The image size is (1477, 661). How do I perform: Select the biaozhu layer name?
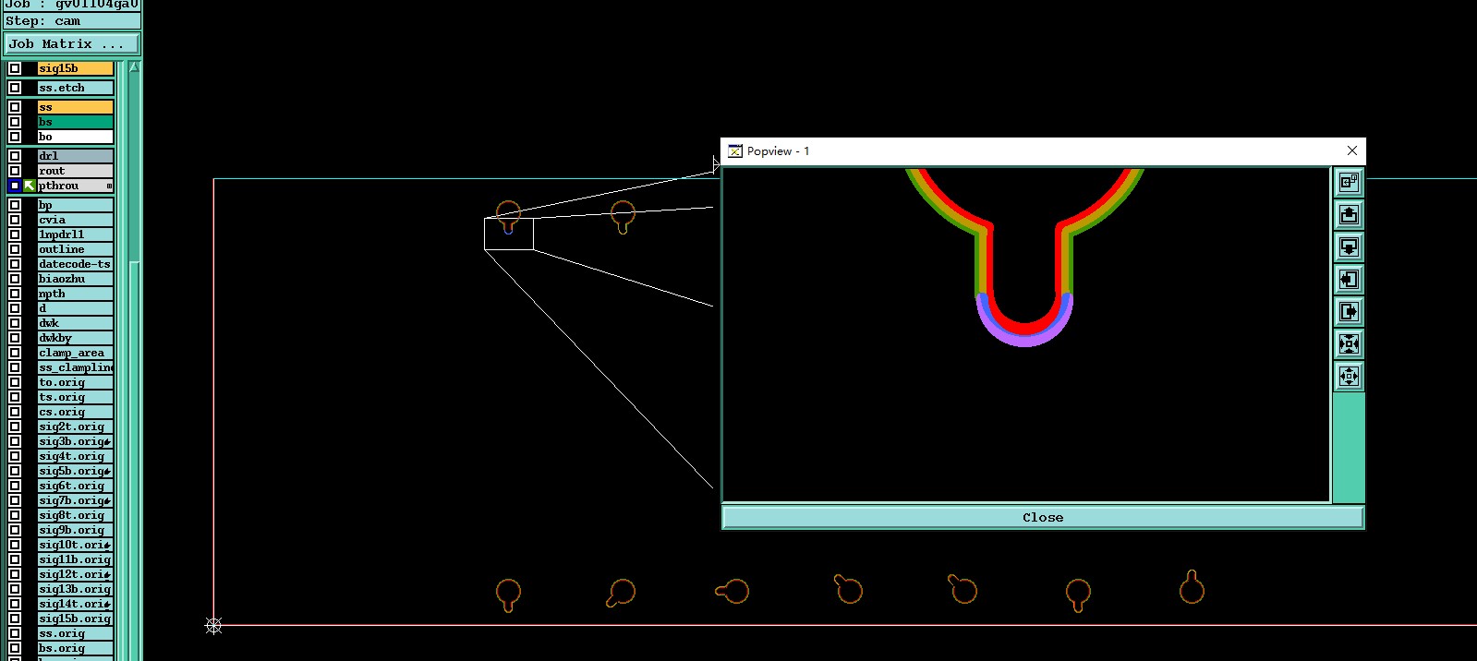pyautogui.click(x=75, y=279)
